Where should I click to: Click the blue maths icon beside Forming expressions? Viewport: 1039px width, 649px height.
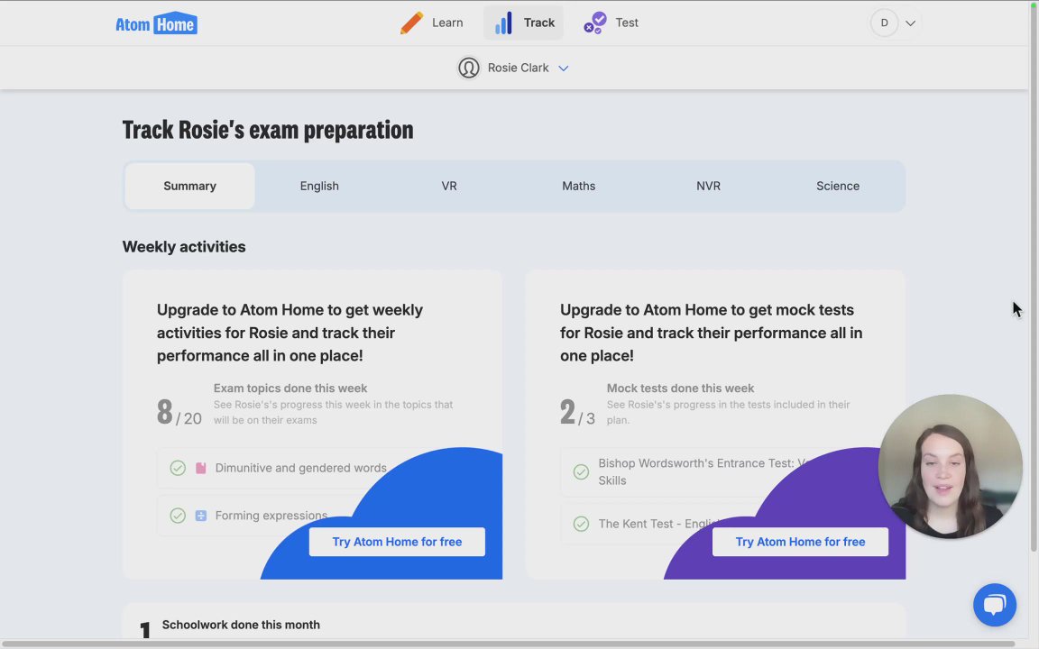201,516
